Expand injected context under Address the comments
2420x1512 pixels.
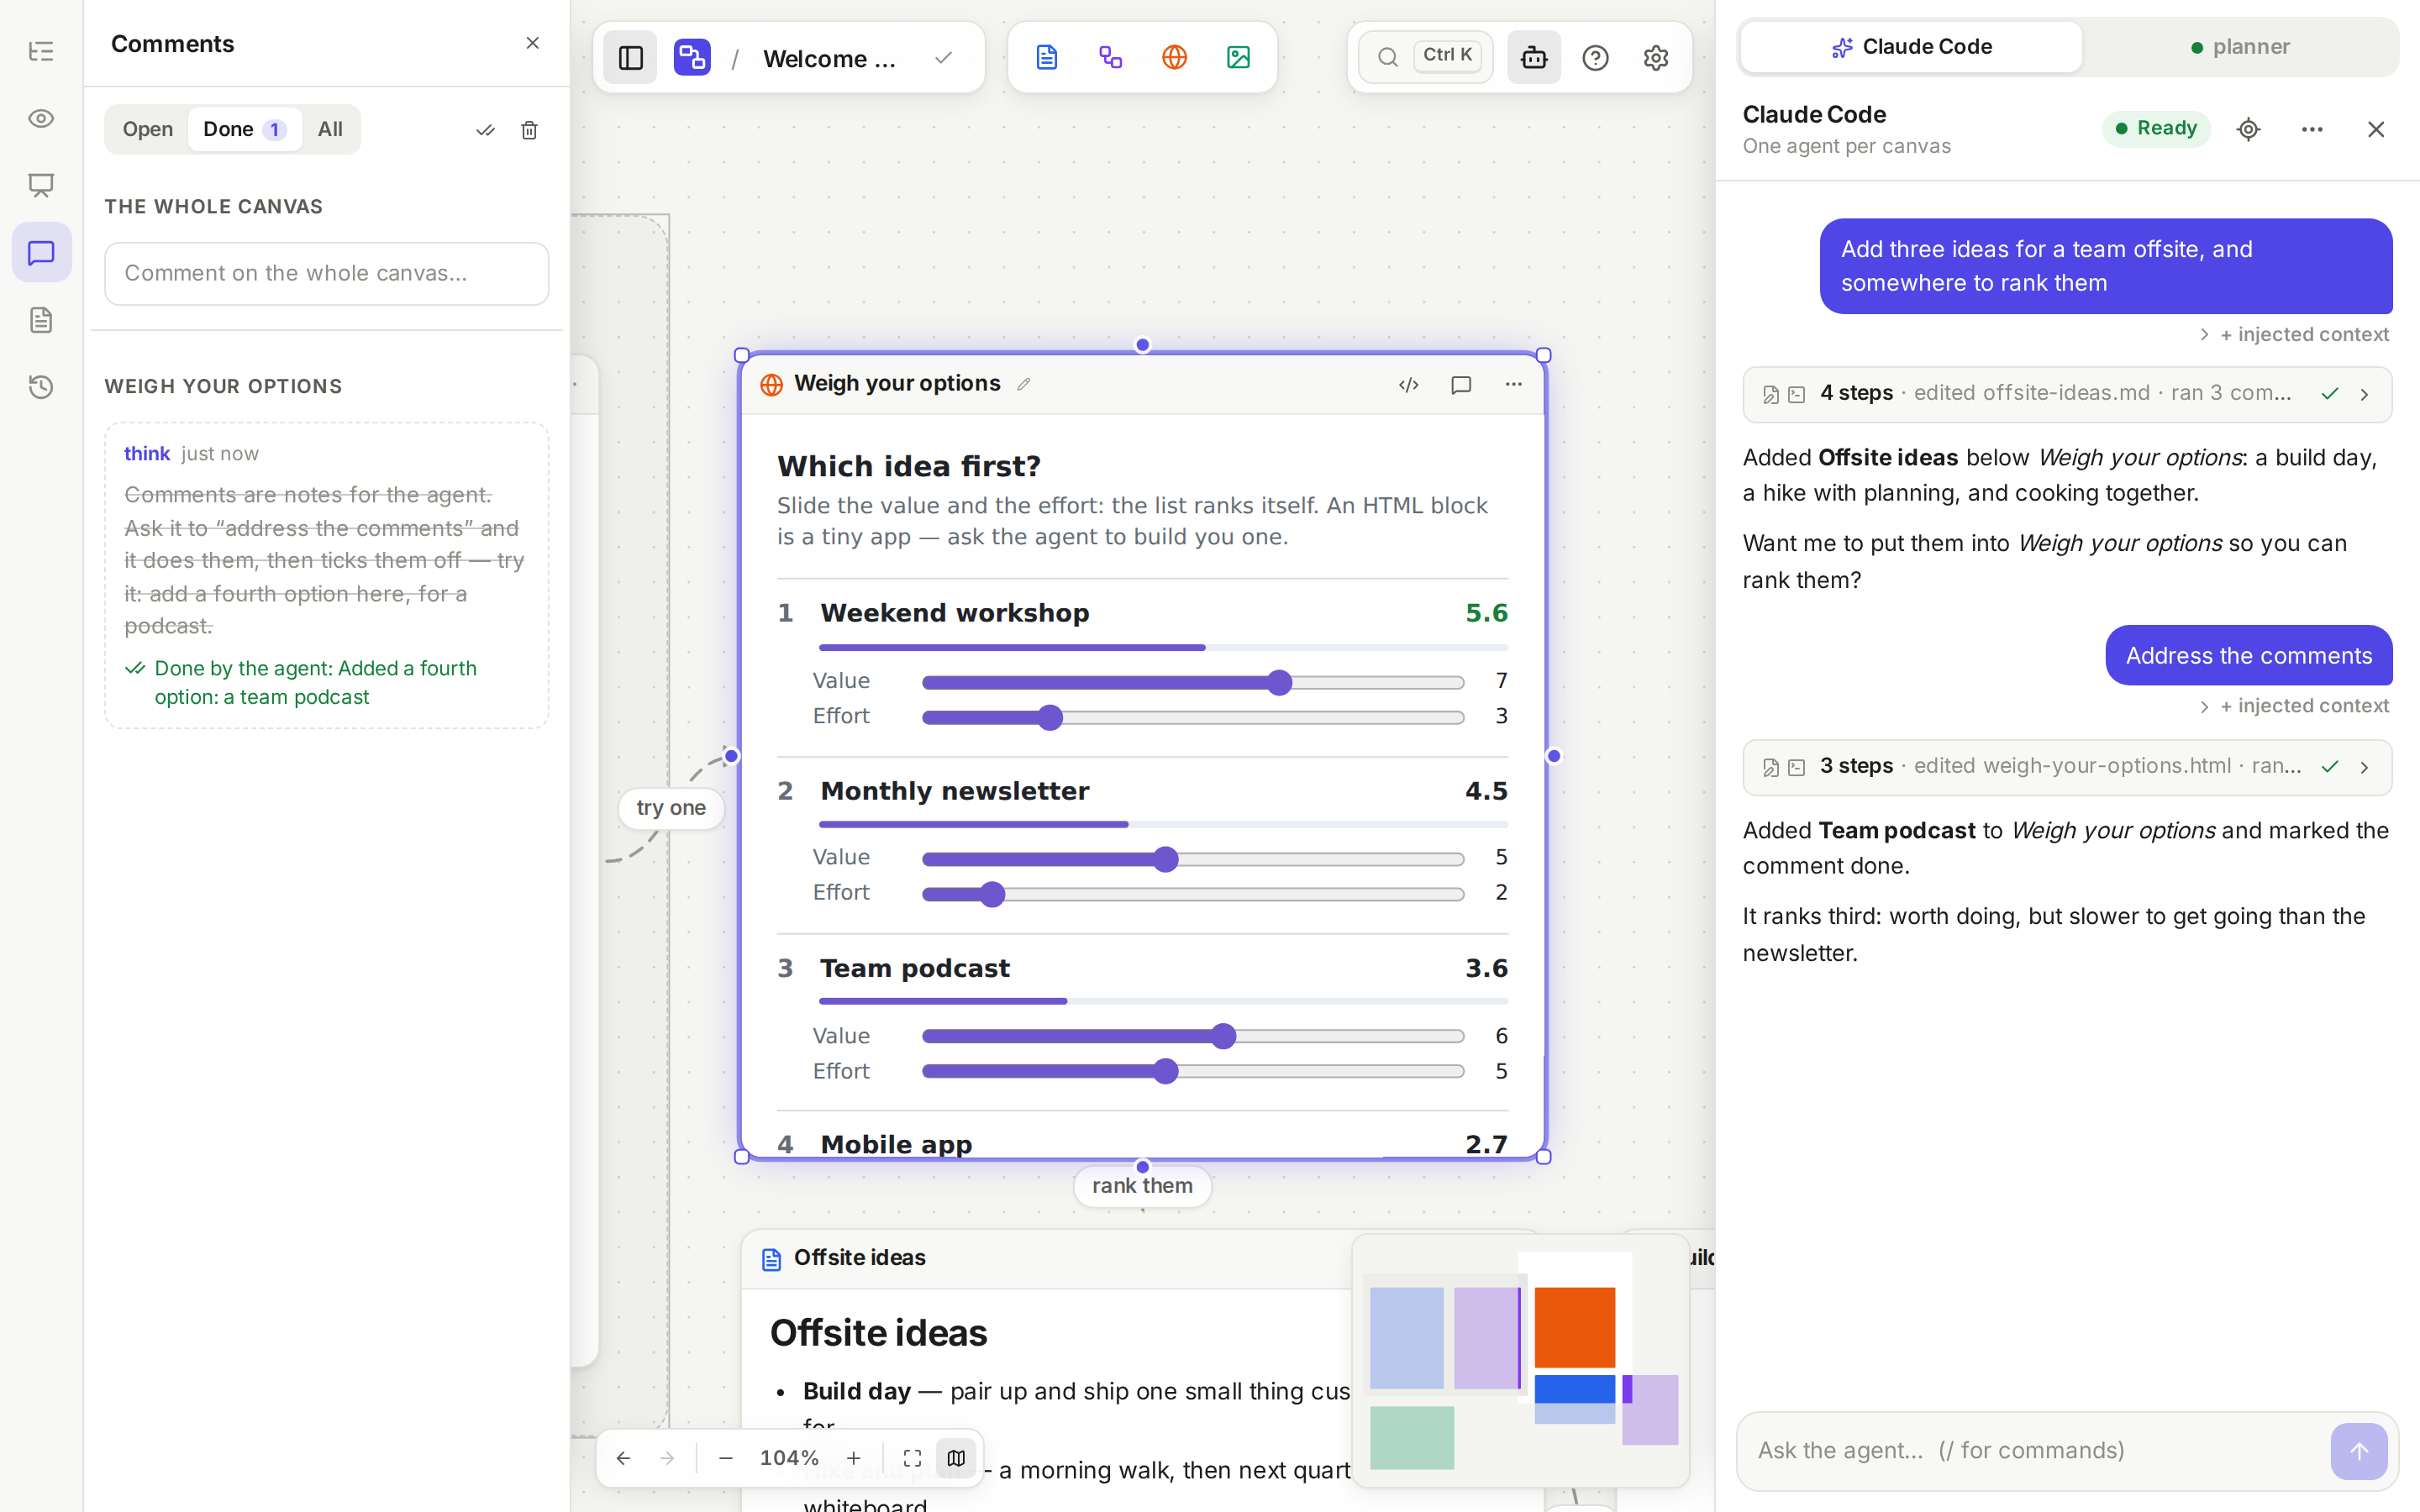click(x=2294, y=706)
